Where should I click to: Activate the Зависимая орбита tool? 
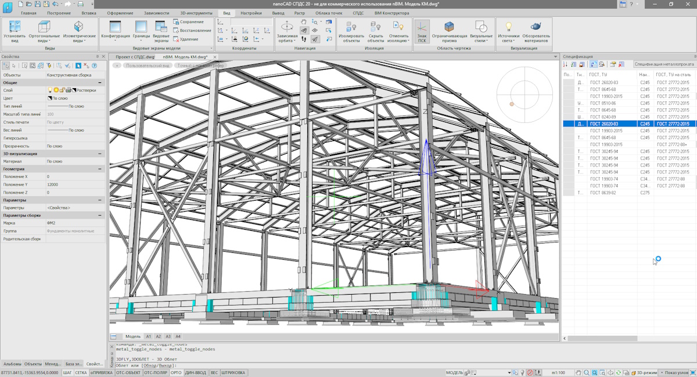287,31
